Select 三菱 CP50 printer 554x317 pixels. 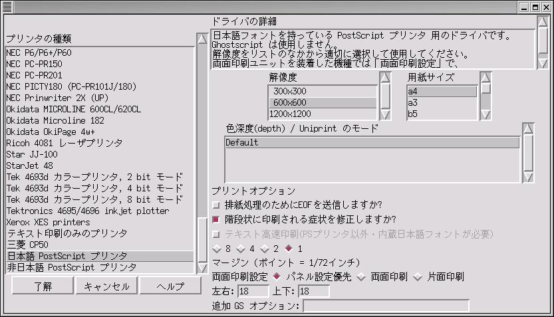coord(100,245)
